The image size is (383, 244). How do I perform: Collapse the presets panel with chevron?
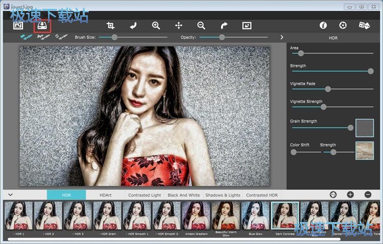pos(10,194)
